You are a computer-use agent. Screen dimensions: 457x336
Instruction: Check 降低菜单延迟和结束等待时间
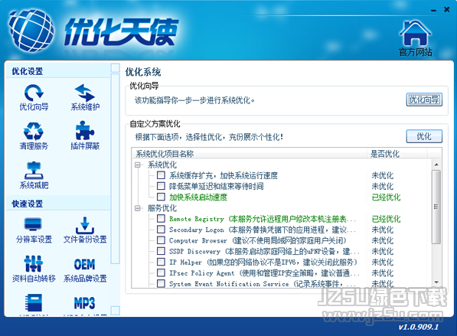(x=161, y=186)
